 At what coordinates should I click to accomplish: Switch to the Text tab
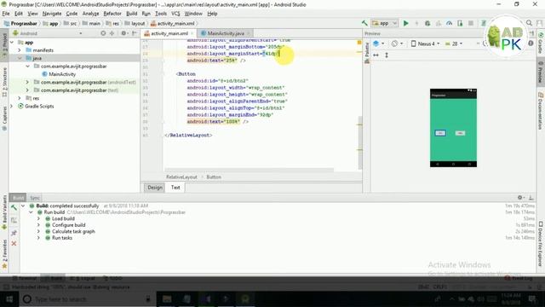pyautogui.click(x=175, y=188)
